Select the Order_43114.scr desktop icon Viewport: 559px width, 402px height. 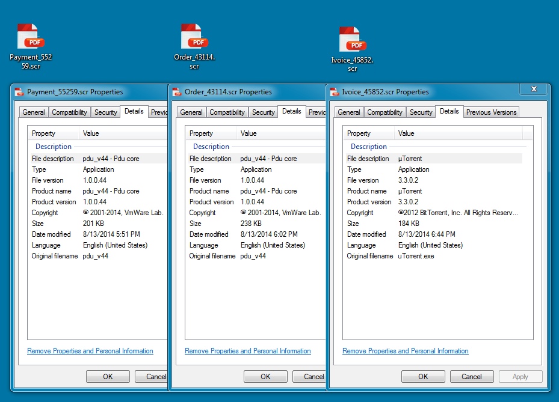point(194,37)
